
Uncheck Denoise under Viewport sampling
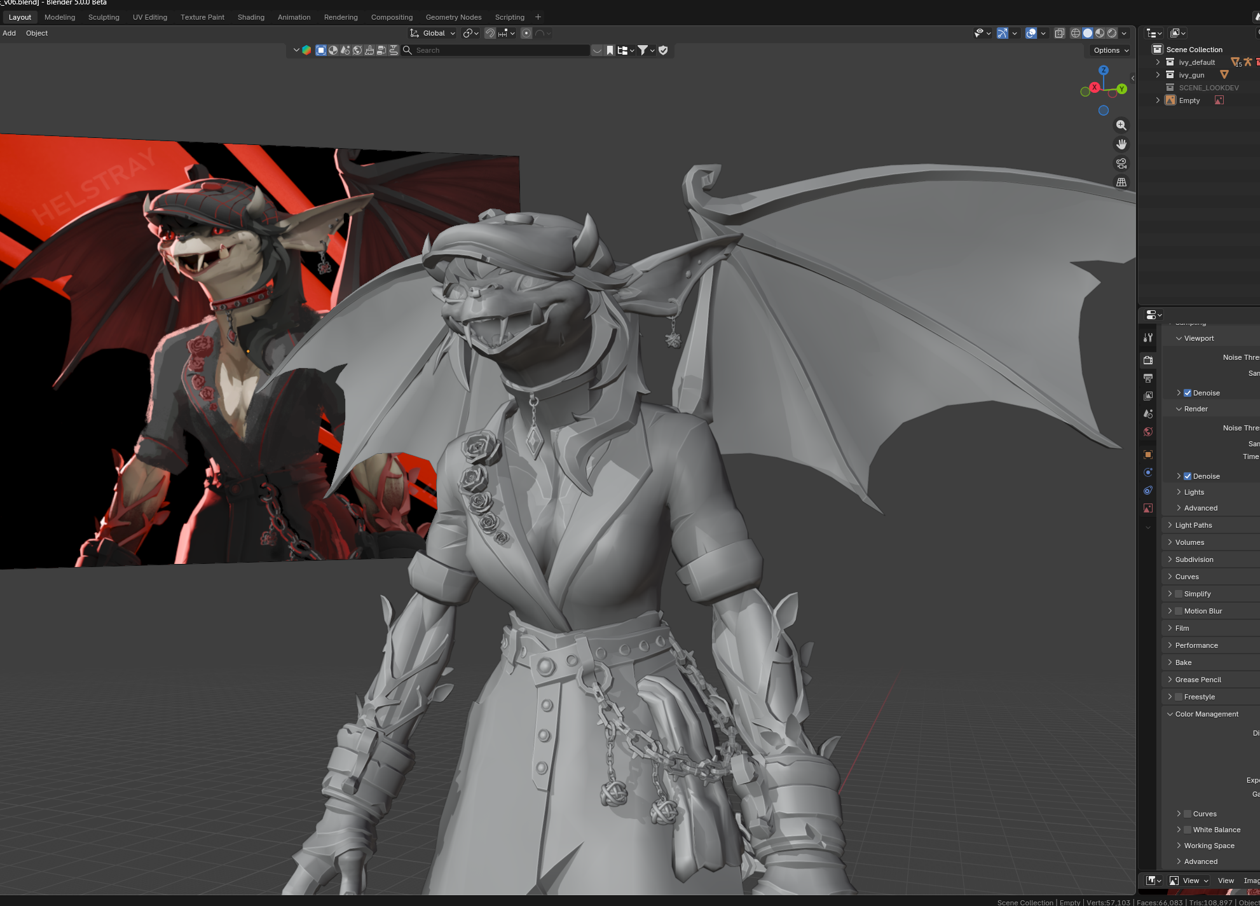[x=1188, y=393]
